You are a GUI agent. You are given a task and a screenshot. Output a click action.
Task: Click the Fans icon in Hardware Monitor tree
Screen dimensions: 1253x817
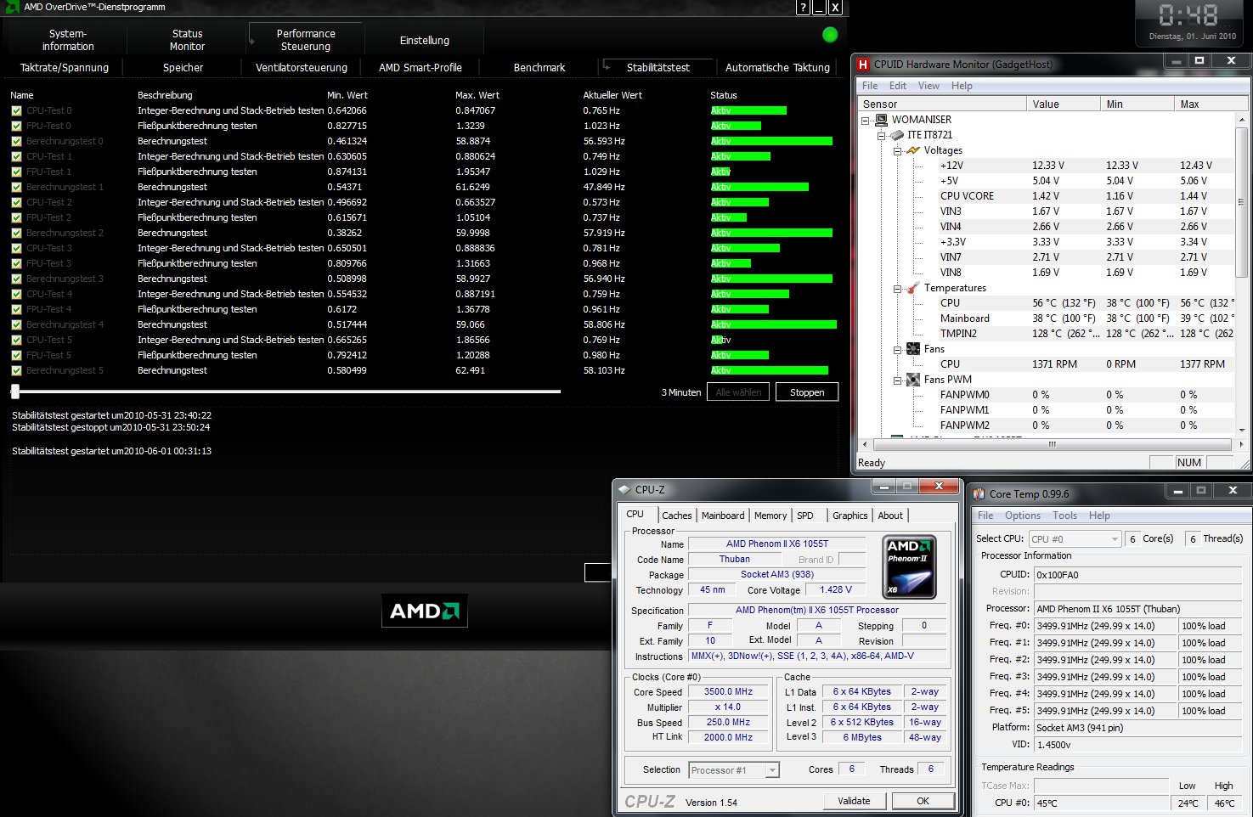point(913,349)
